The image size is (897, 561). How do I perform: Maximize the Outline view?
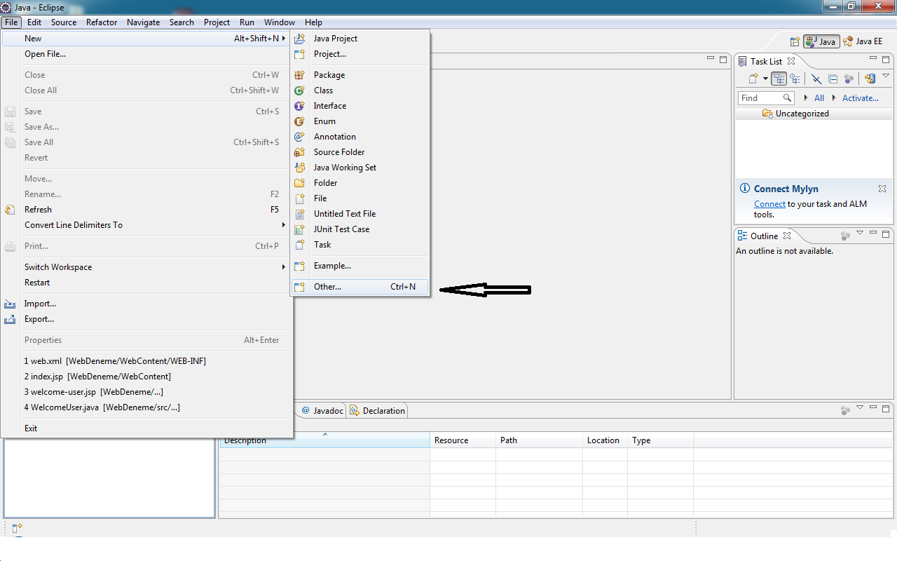tap(886, 234)
